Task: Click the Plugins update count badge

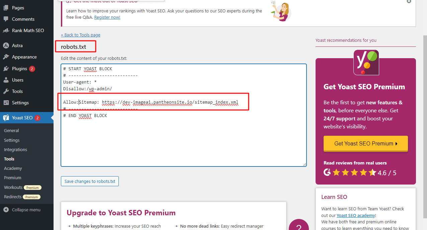Action: pos(32,69)
